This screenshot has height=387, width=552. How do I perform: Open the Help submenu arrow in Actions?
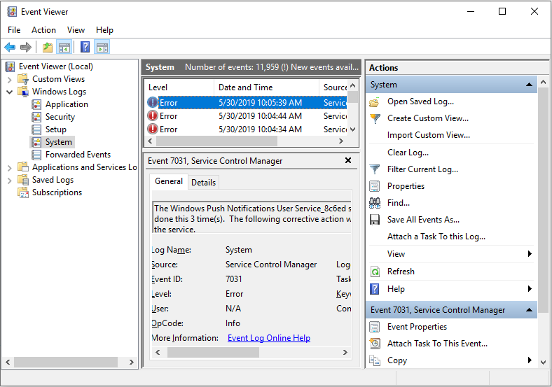point(530,289)
